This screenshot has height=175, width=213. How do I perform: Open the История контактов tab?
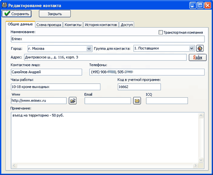(x=101, y=25)
